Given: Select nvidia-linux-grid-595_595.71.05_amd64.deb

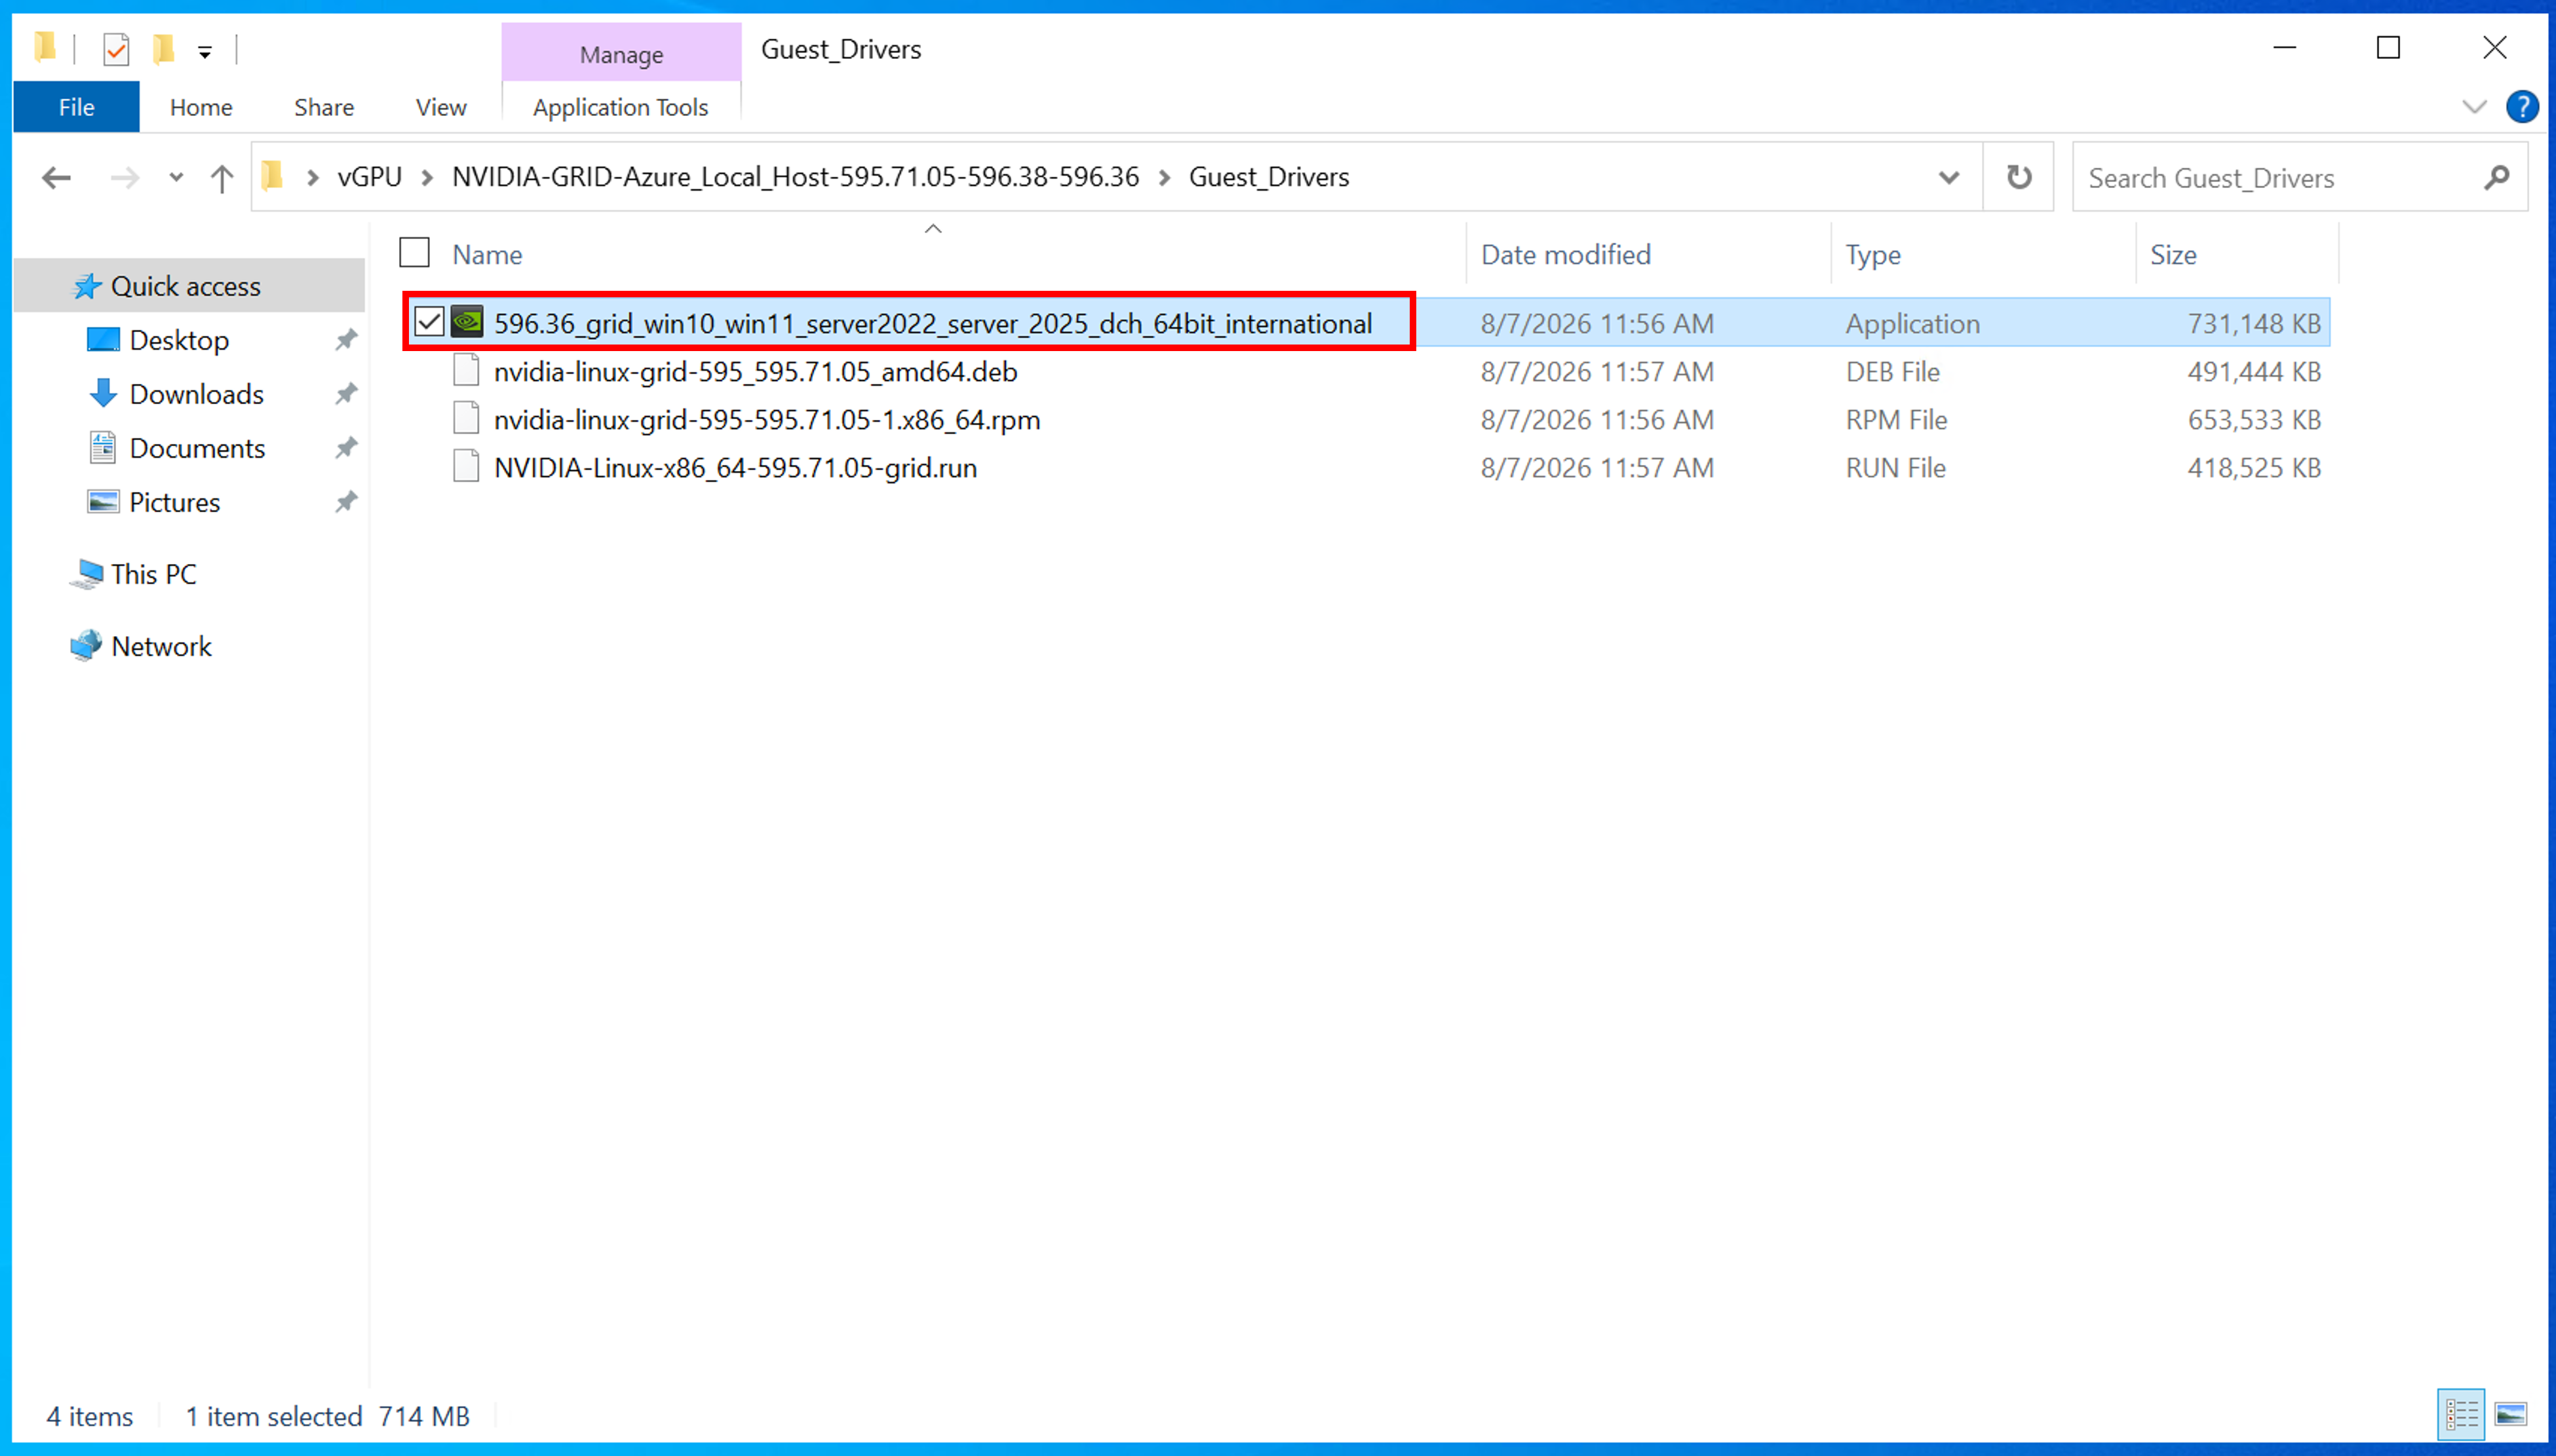Looking at the screenshot, I should pos(755,372).
